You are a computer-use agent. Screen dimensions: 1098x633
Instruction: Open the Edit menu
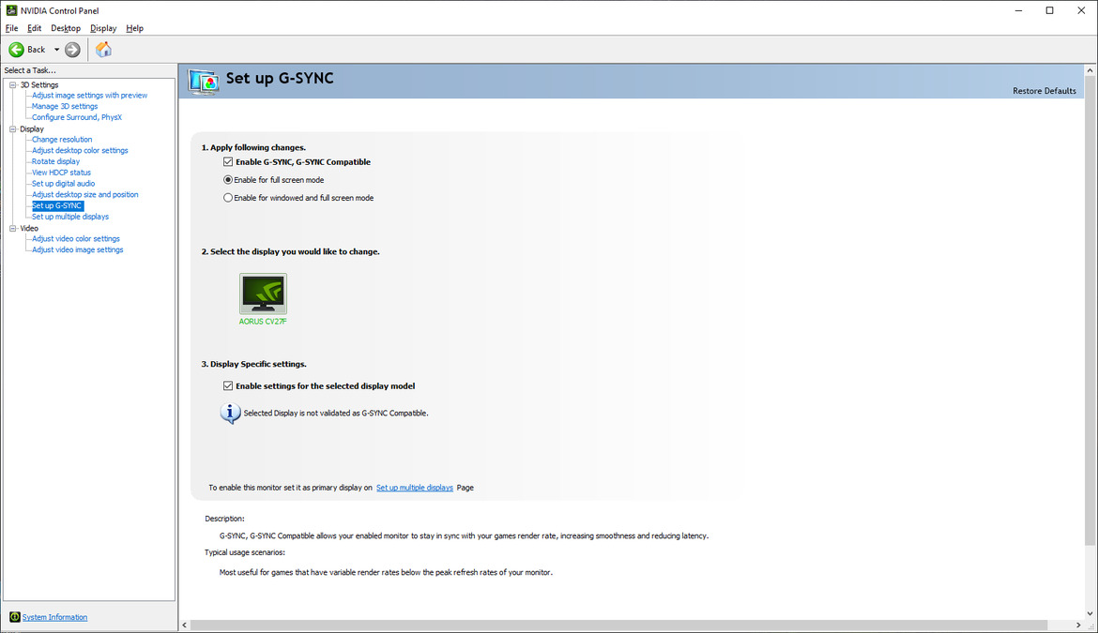click(x=35, y=28)
